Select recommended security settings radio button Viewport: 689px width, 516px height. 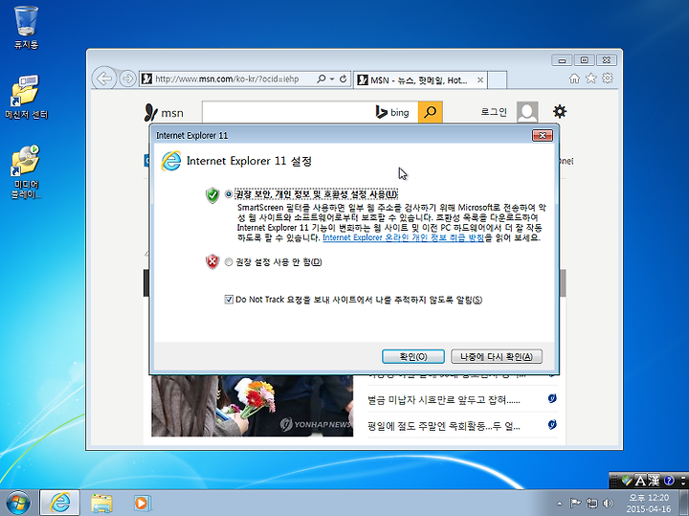[229, 194]
